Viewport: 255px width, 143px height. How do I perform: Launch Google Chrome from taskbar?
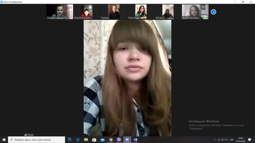(x=111, y=139)
